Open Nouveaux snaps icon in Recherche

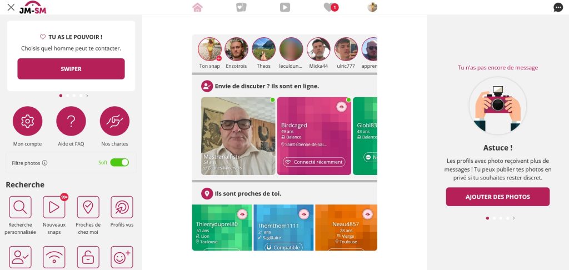point(54,207)
